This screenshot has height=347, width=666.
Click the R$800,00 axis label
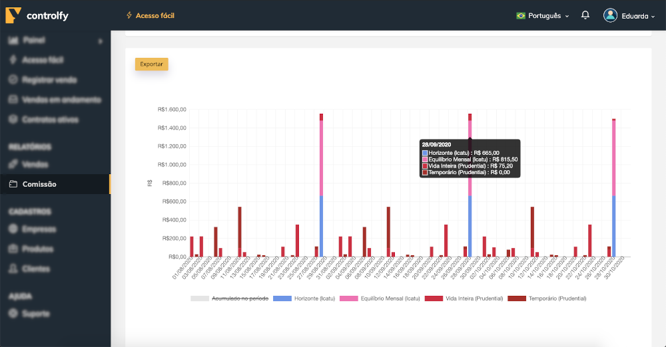coord(174,183)
